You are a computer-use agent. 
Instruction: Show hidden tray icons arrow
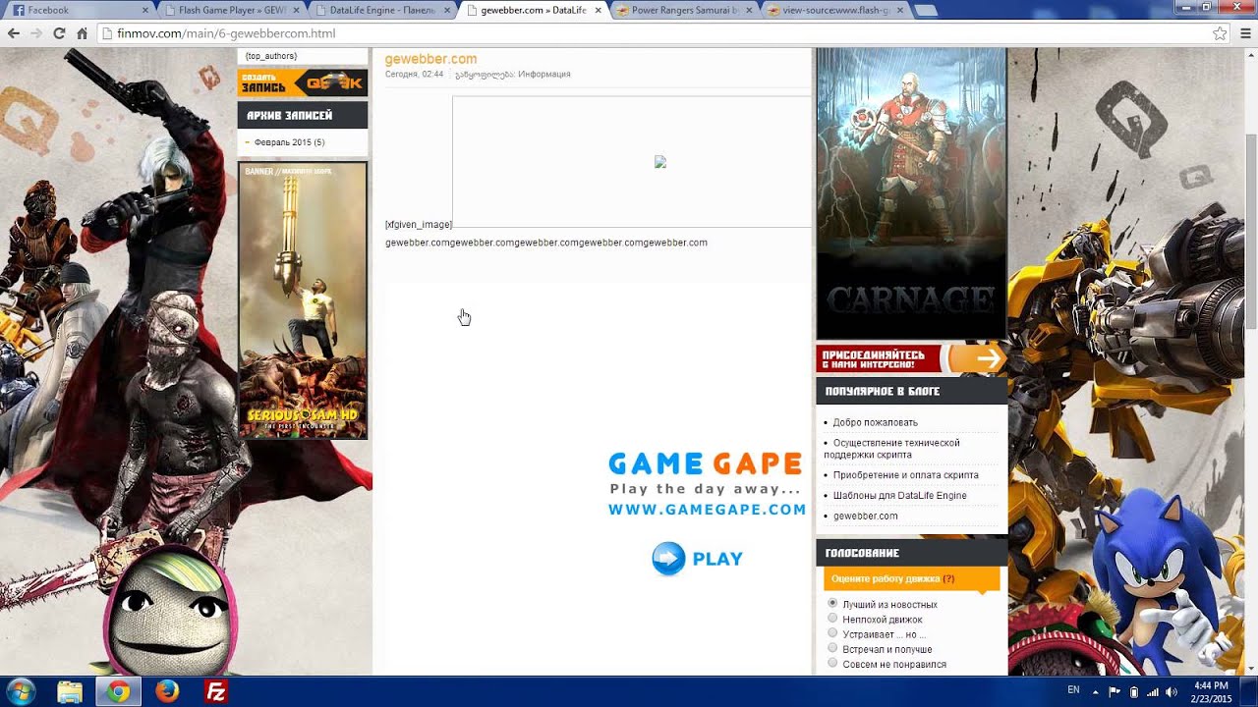tap(1095, 691)
